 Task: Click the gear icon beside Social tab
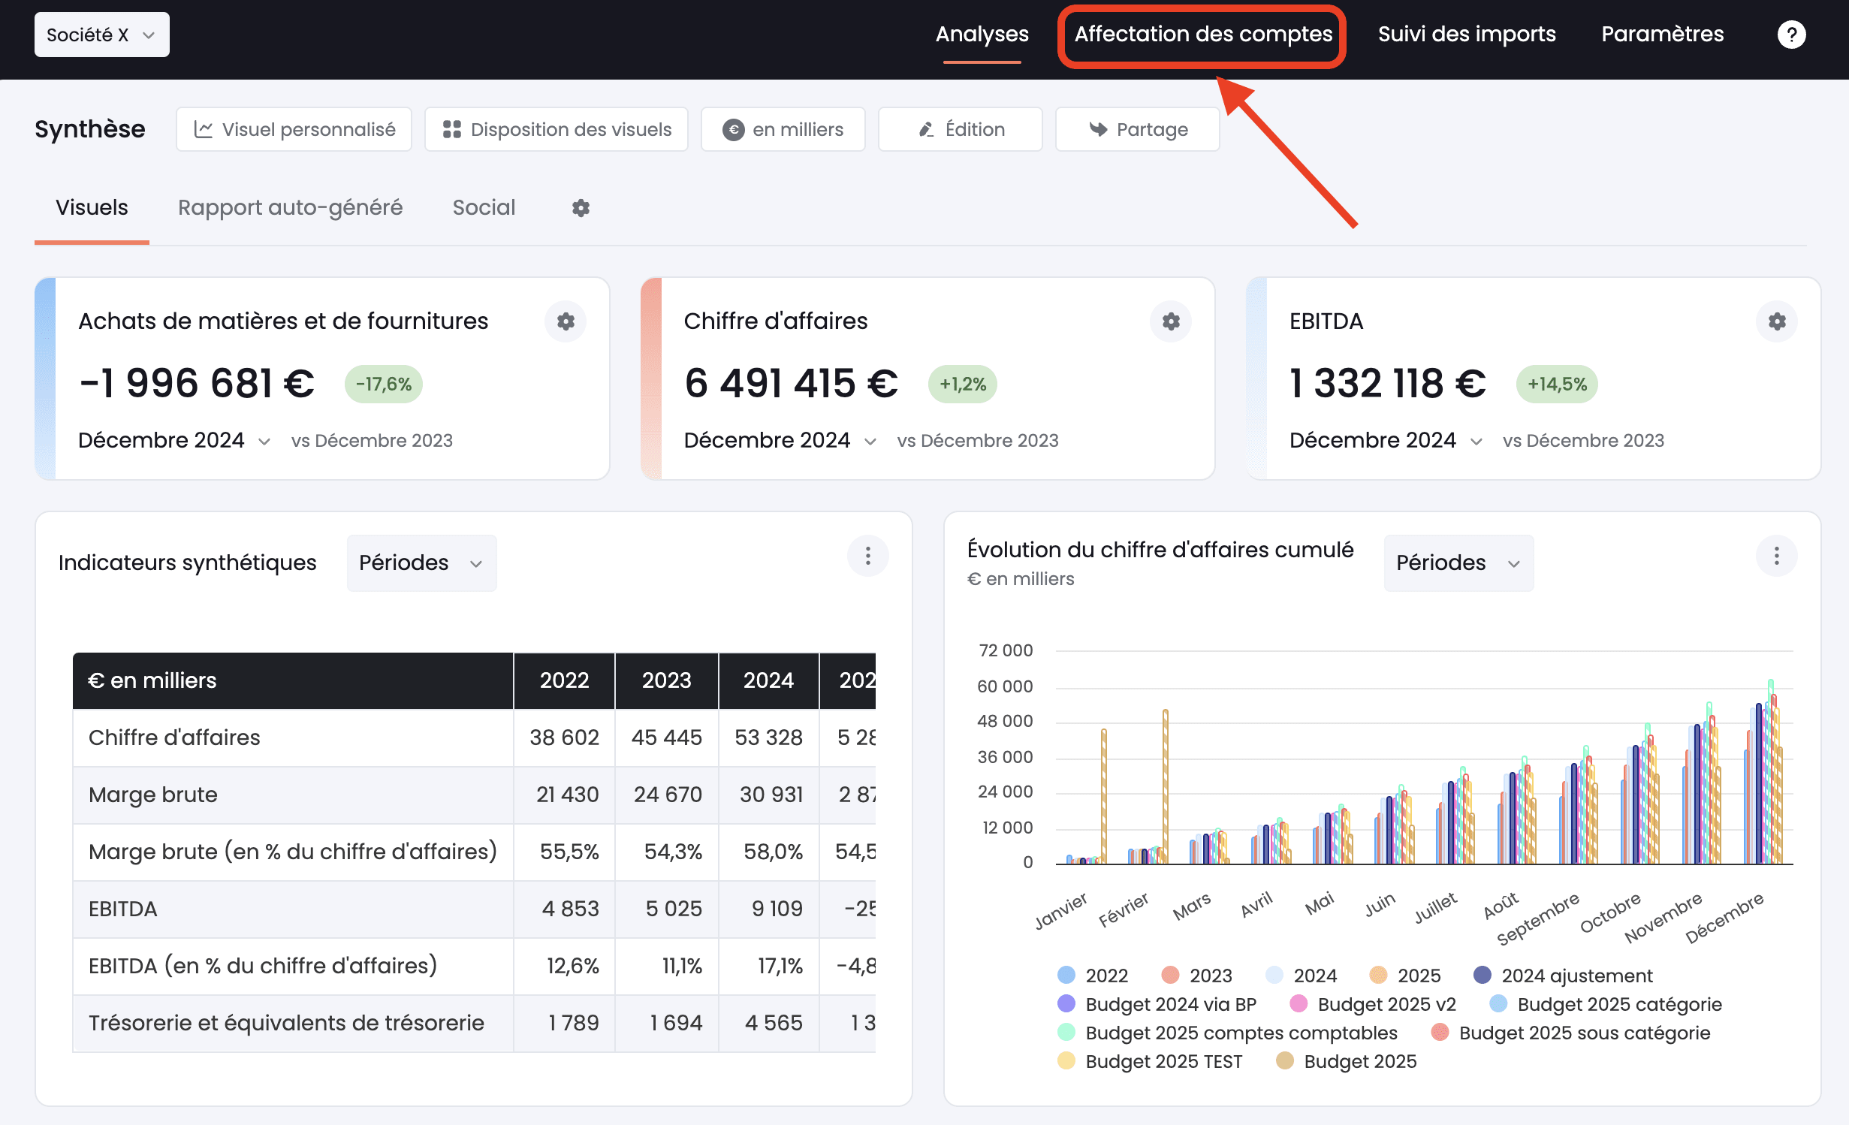(x=581, y=208)
